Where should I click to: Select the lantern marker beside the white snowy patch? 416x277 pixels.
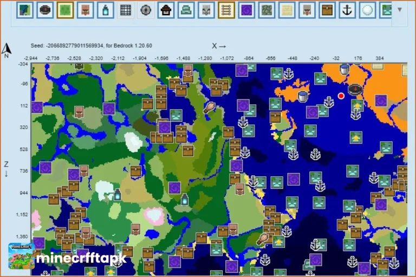[x=118, y=195]
